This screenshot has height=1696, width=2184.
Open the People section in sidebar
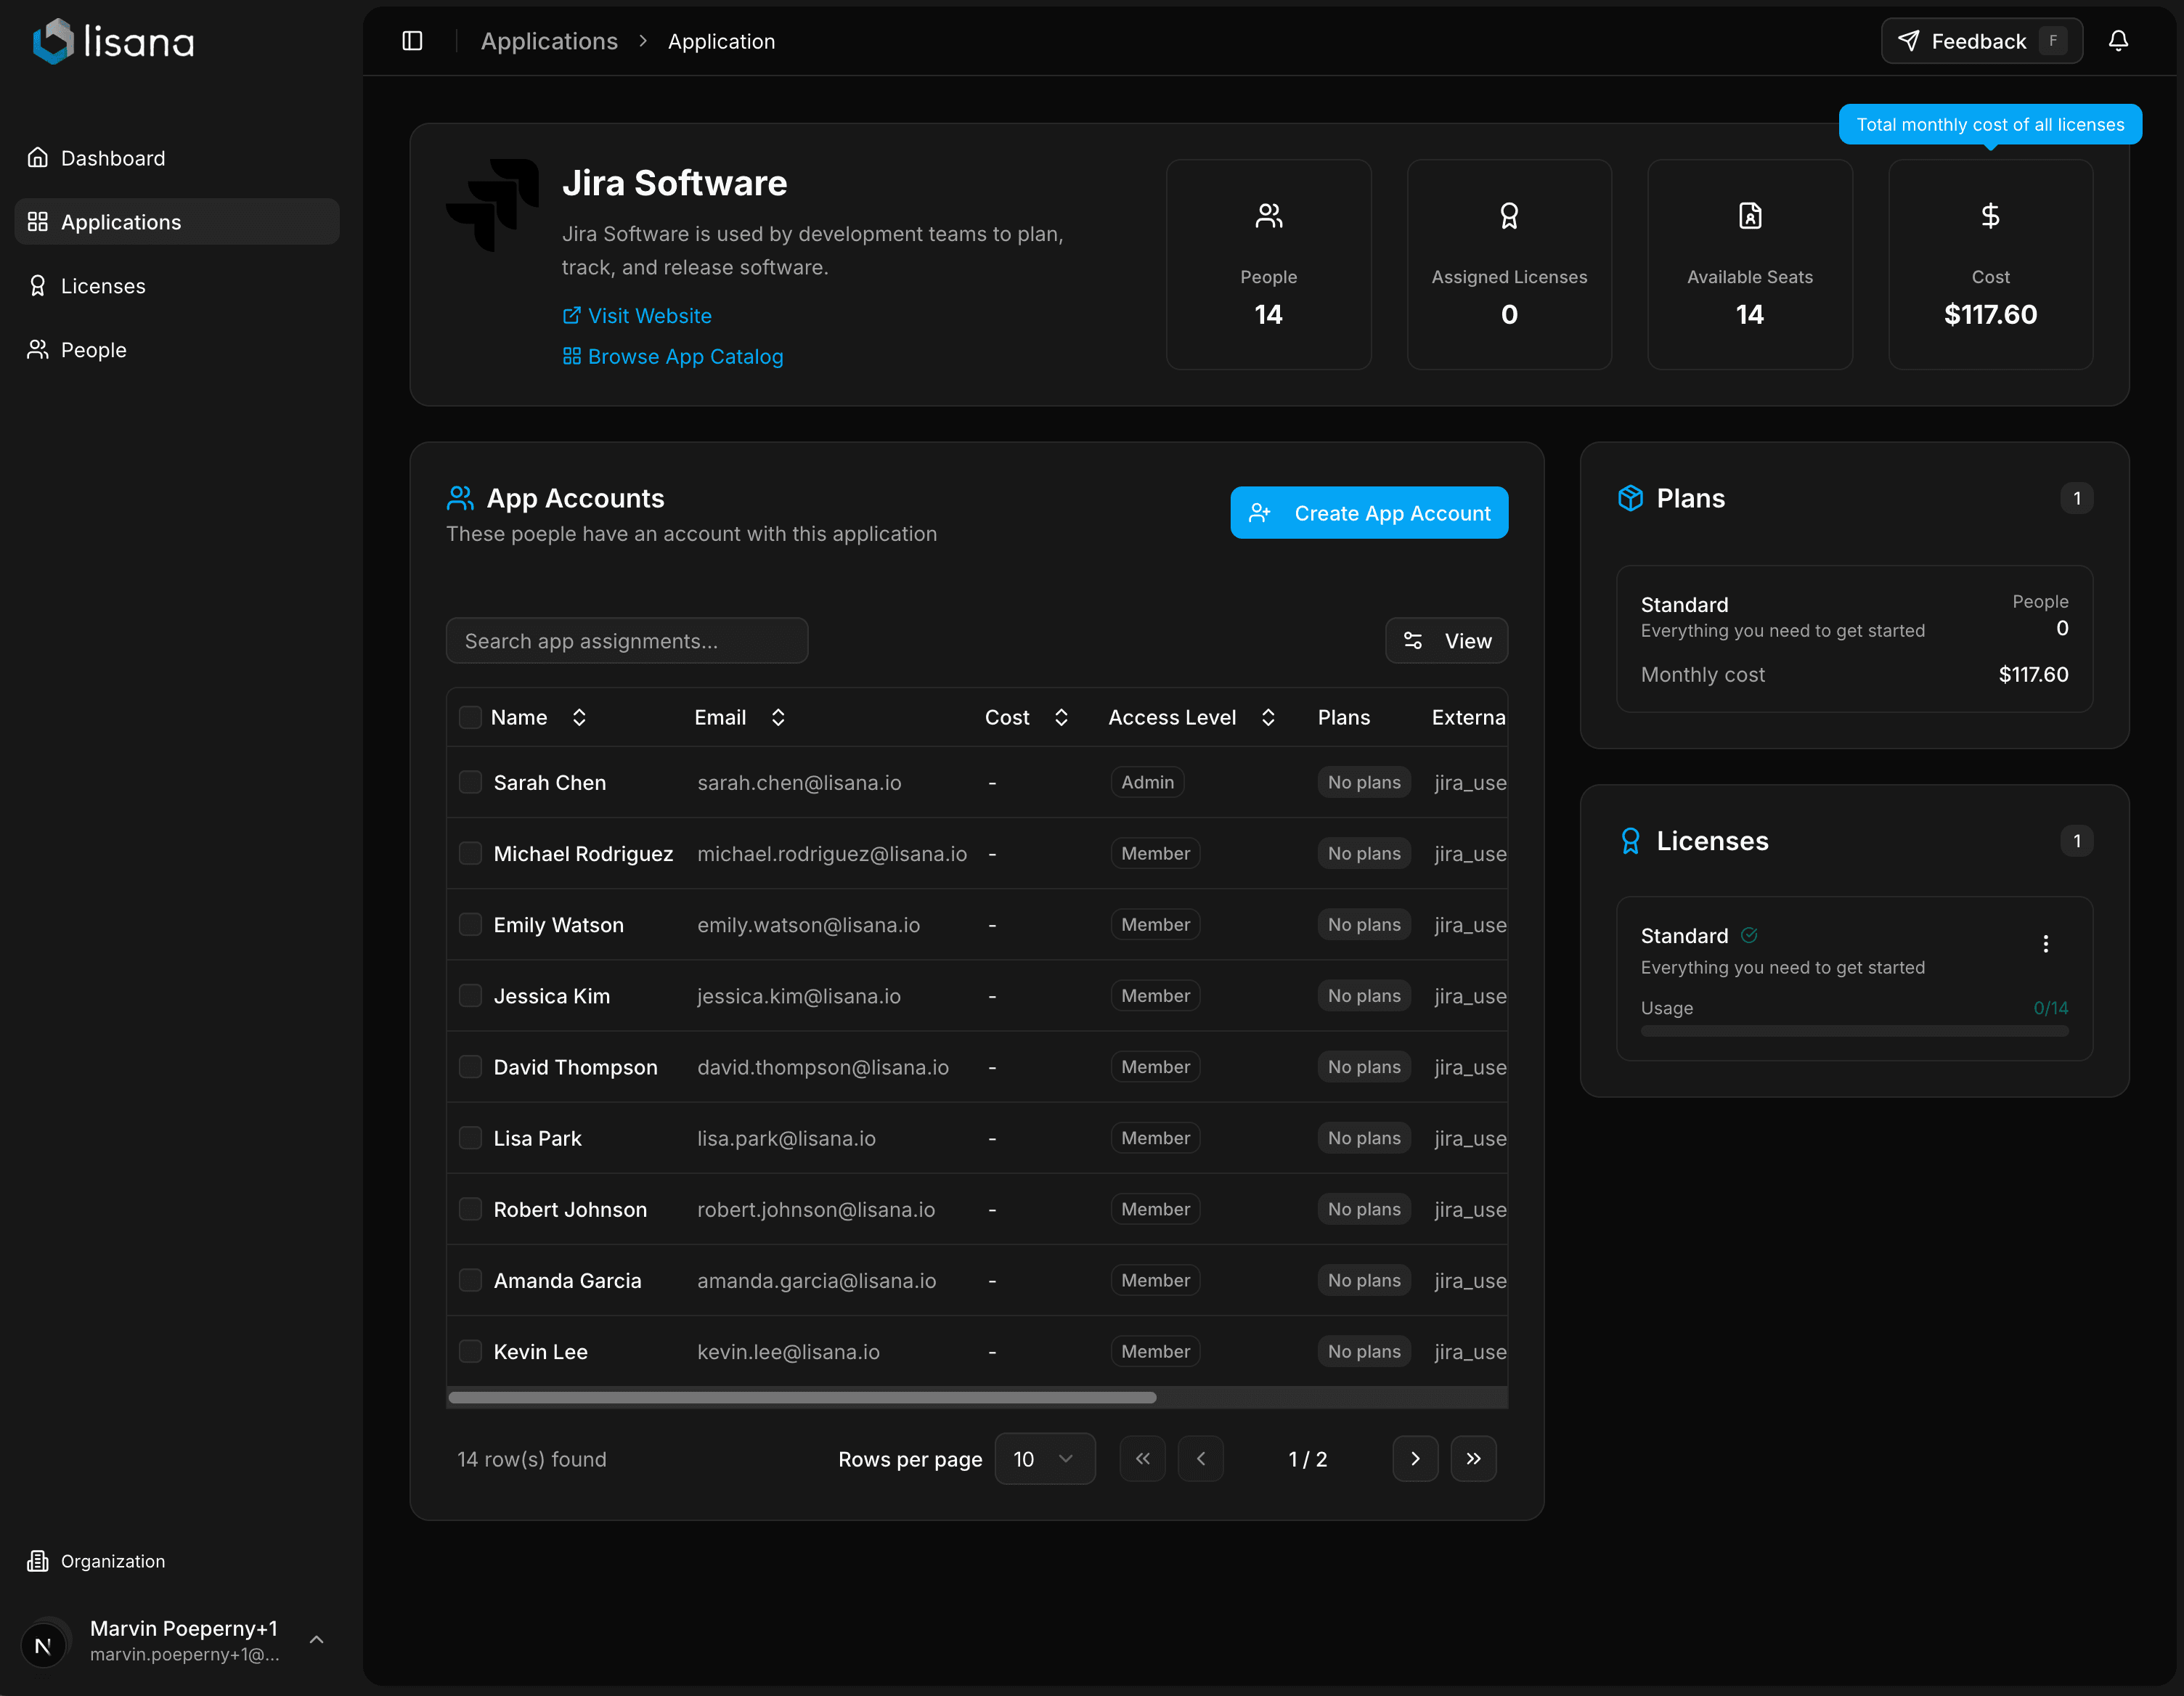coord(92,350)
